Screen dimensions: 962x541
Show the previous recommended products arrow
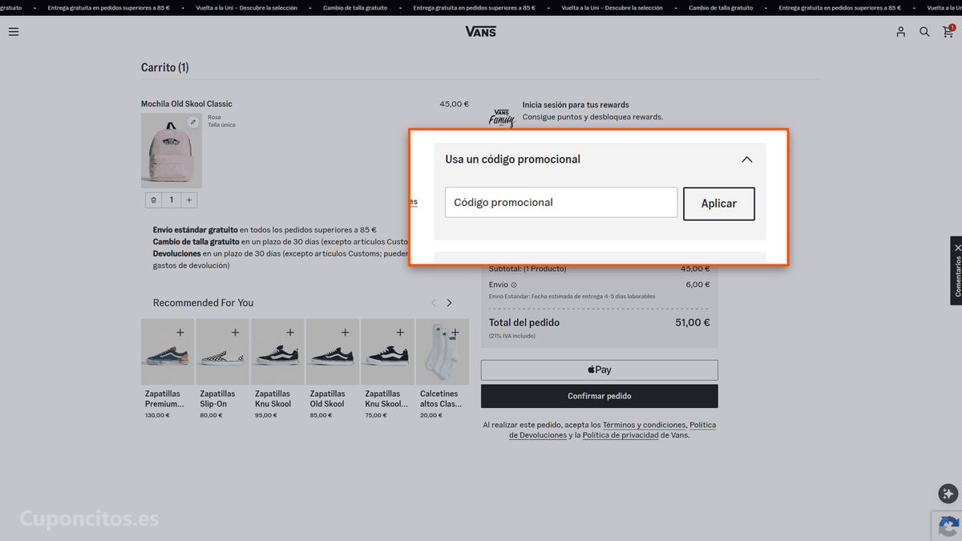click(x=434, y=303)
